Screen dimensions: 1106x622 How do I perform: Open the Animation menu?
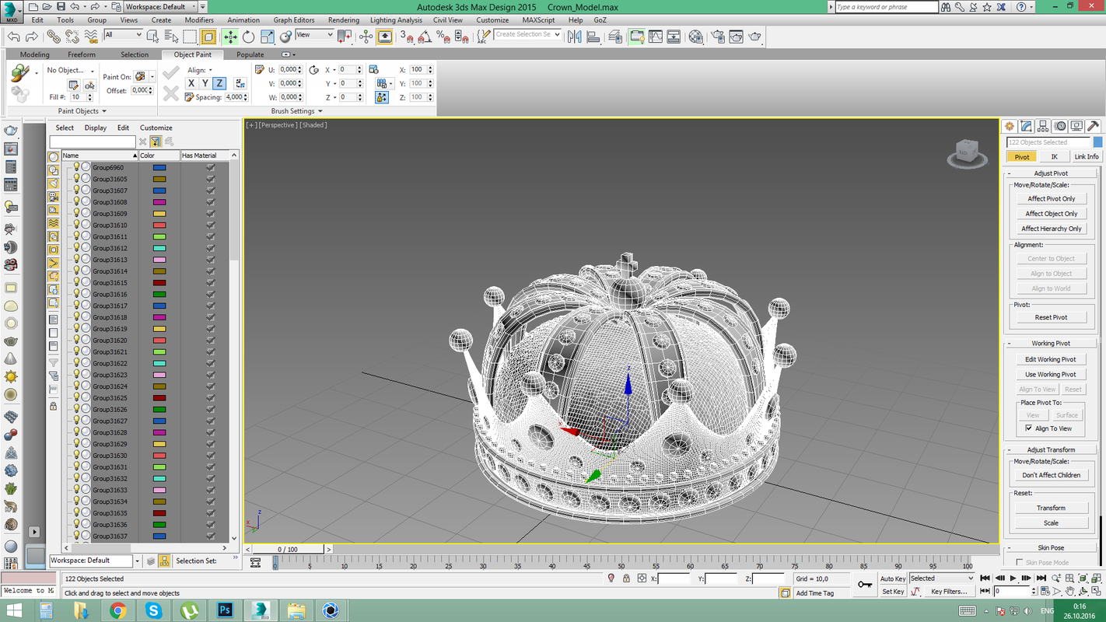tap(243, 19)
